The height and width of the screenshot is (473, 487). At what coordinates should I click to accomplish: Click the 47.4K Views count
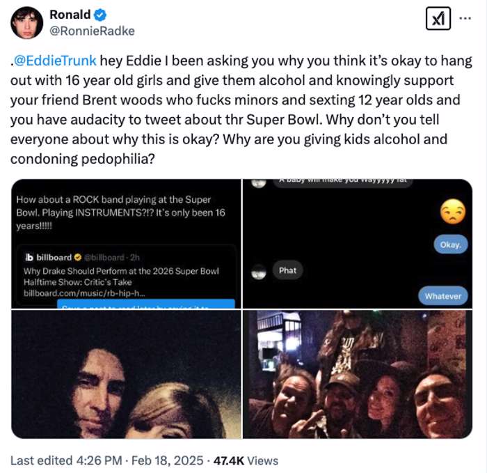pyautogui.click(x=245, y=460)
